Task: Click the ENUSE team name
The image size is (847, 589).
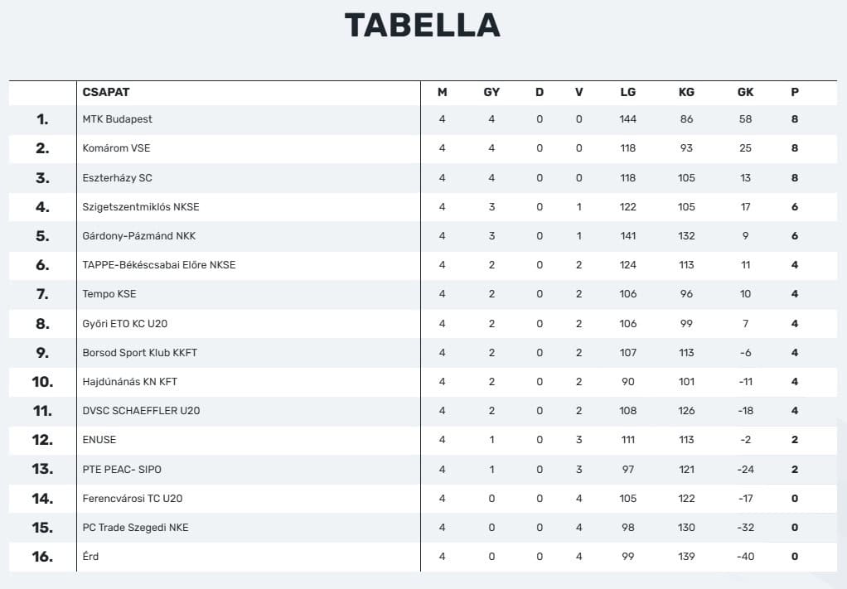Action: 99,440
